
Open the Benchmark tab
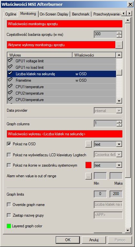click(x=81, y=14)
